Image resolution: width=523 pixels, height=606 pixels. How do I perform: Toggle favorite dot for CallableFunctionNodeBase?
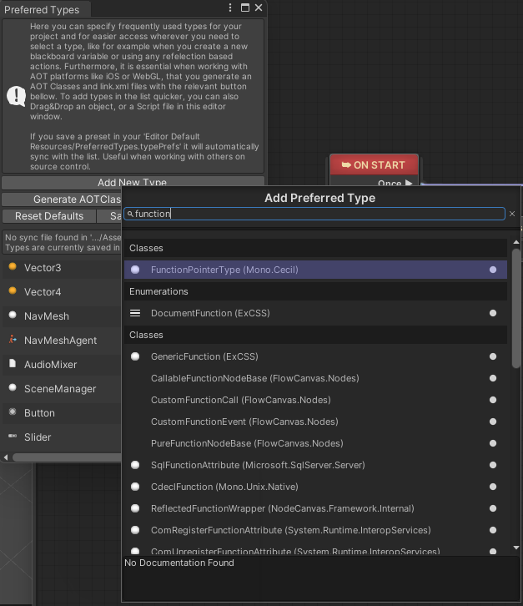pos(493,378)
